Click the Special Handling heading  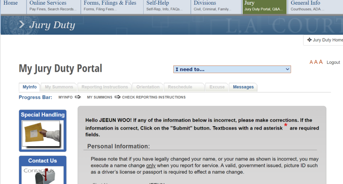[x=42, y=115]
